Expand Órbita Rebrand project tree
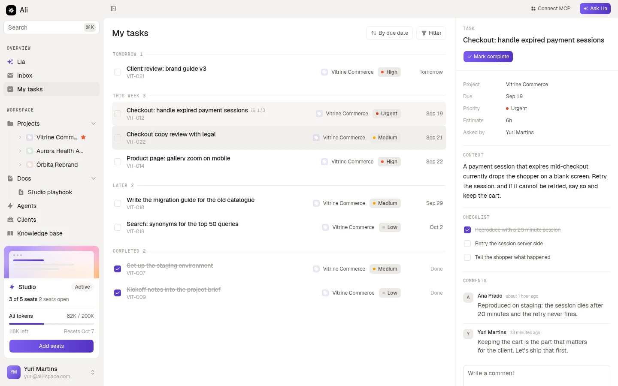 tap(20, 165)
